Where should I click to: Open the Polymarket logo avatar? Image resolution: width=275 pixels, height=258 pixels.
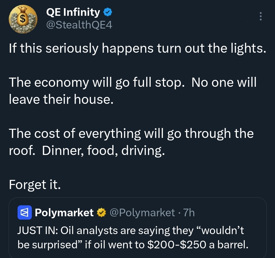pos(24,212)
